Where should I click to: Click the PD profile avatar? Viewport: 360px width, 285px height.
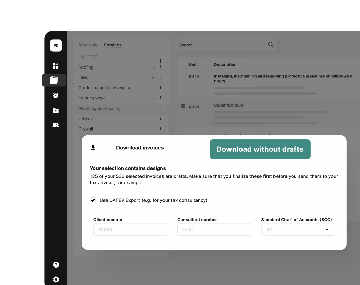tap(56, 45)
